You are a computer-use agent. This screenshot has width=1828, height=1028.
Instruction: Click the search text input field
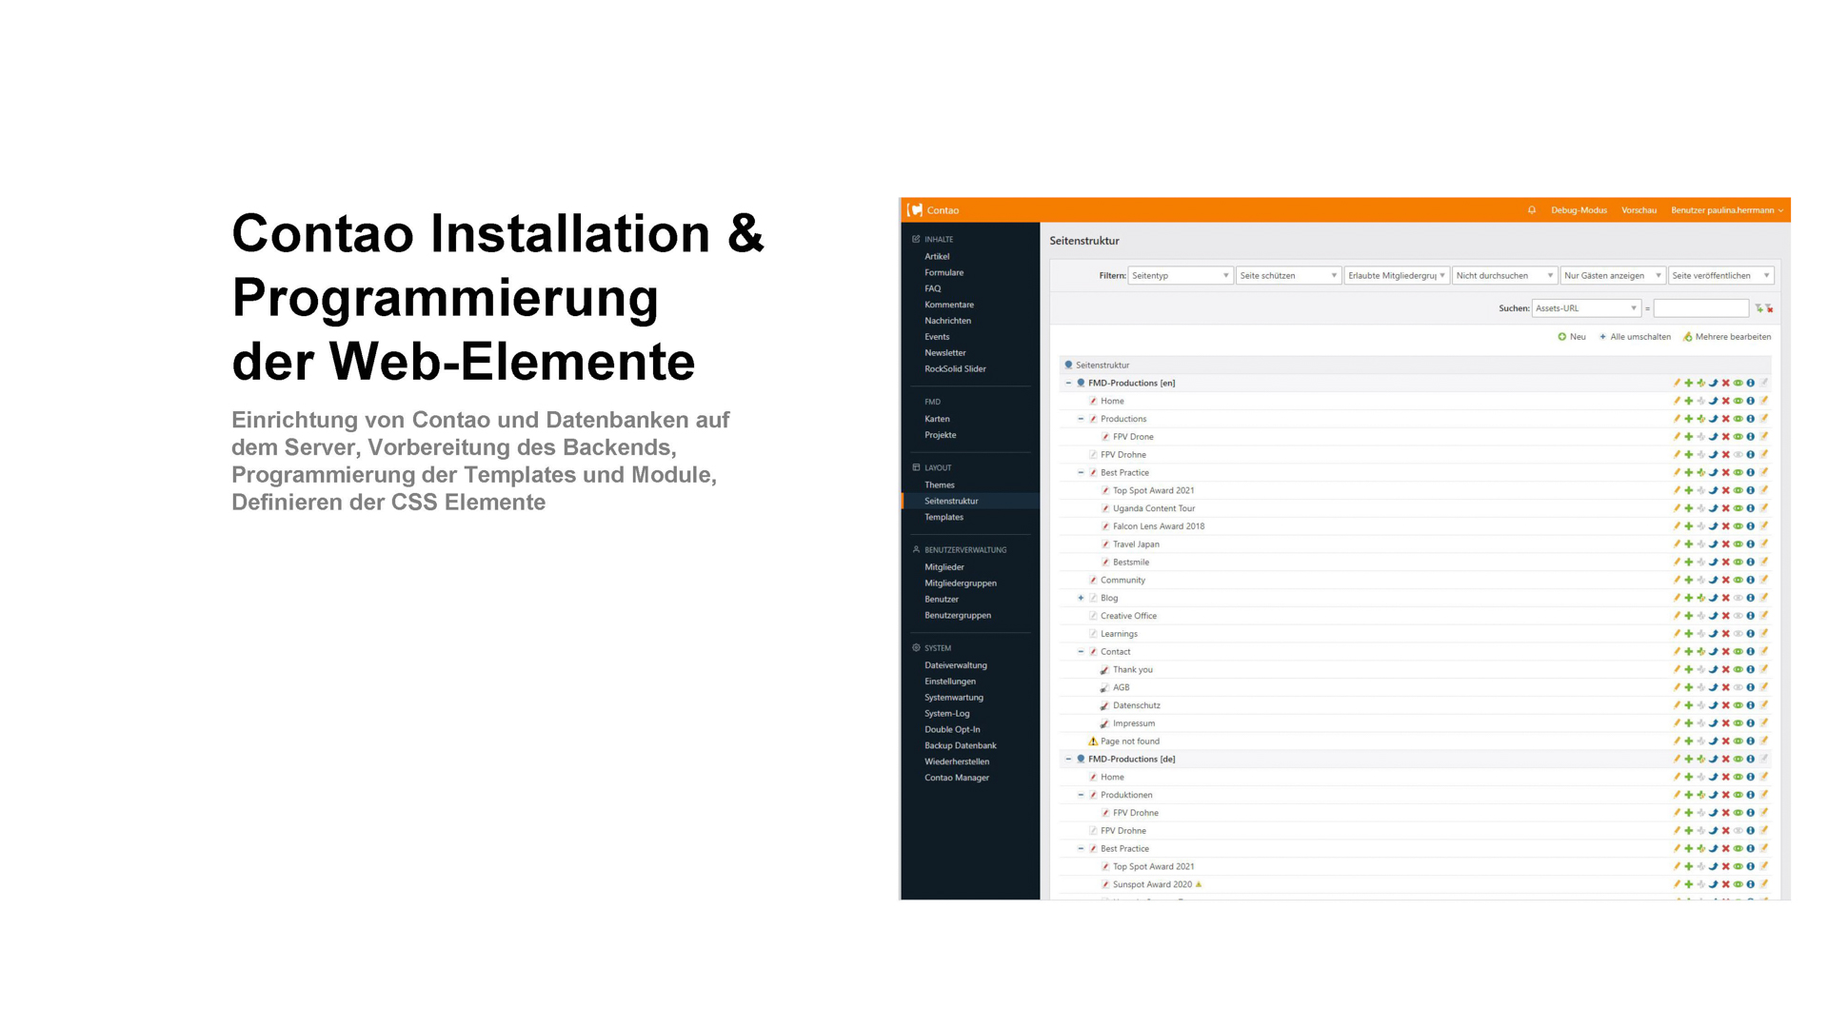pos(1700,308)
